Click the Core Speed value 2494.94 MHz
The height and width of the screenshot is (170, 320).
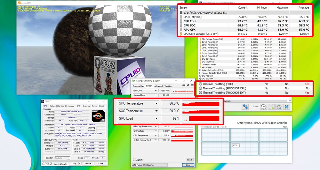pos(62,143)
